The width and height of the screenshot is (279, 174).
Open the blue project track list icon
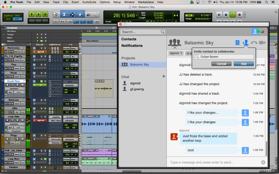point(237,43)
